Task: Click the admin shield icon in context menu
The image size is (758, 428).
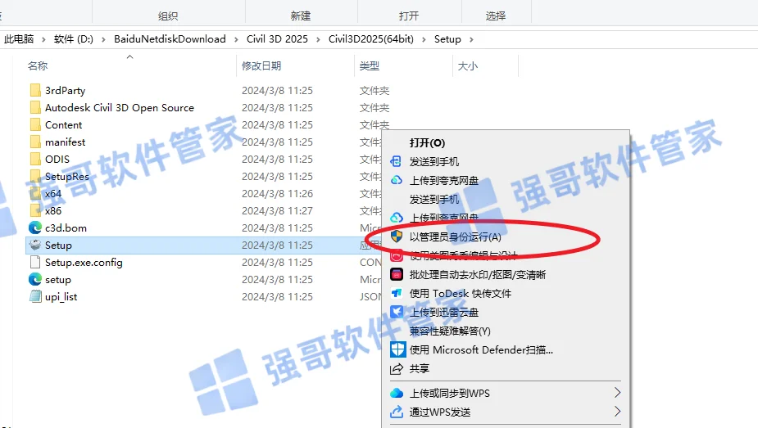Action: point(397,237)
